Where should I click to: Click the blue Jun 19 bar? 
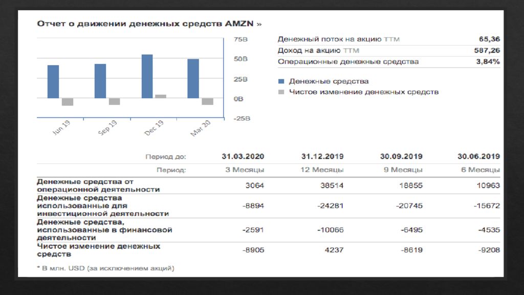[x=53, y=81]
